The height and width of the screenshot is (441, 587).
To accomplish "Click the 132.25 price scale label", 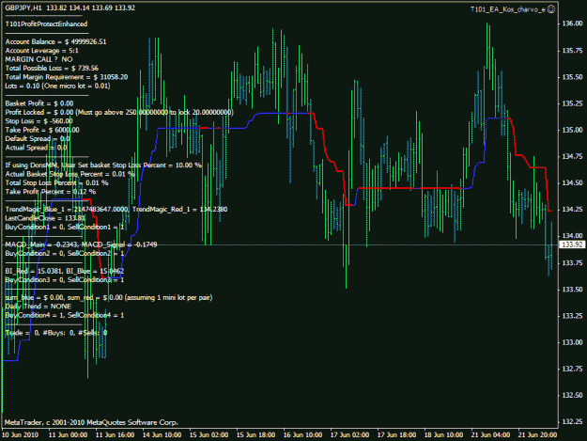I will coord(572,421).
